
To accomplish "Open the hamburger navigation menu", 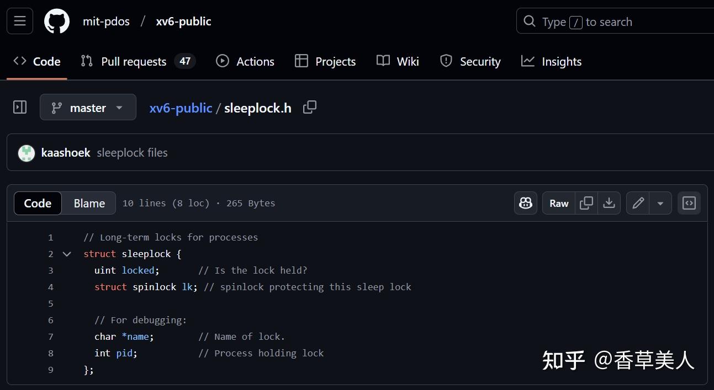I will point(19,21).
